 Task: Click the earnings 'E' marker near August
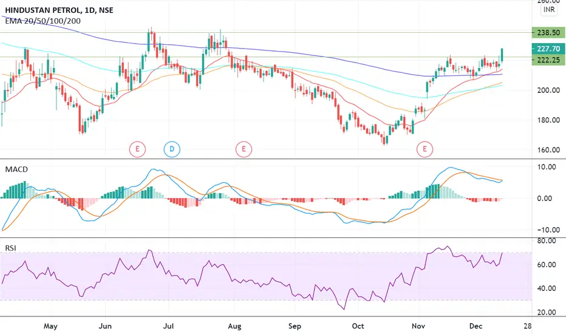(x=244, y=149)
